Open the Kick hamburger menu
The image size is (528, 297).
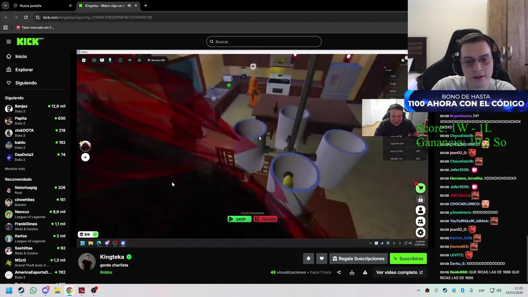(9, 42)
